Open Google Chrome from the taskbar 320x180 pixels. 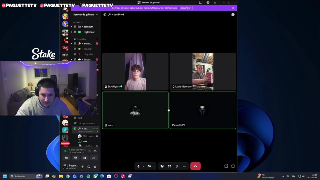point(68,176)
